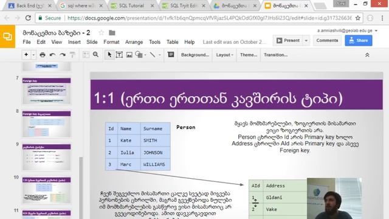Click the Undo arrow
This screenshot has width=389, height=219.
click(x=52, y=55)
